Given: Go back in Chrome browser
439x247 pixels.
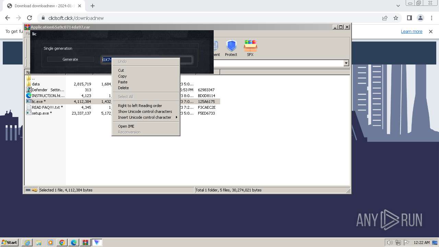Looking at the screenshot, I should [x=8, y=18].
